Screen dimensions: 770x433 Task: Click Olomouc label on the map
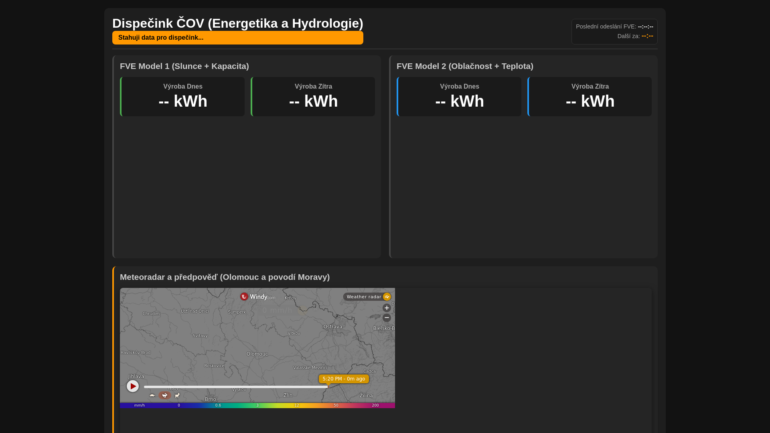(x=257, y=354)
